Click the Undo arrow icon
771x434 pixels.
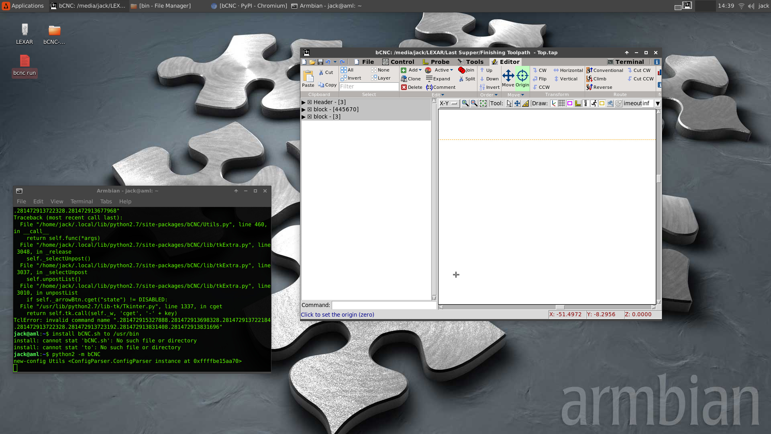tap(328, 62)
